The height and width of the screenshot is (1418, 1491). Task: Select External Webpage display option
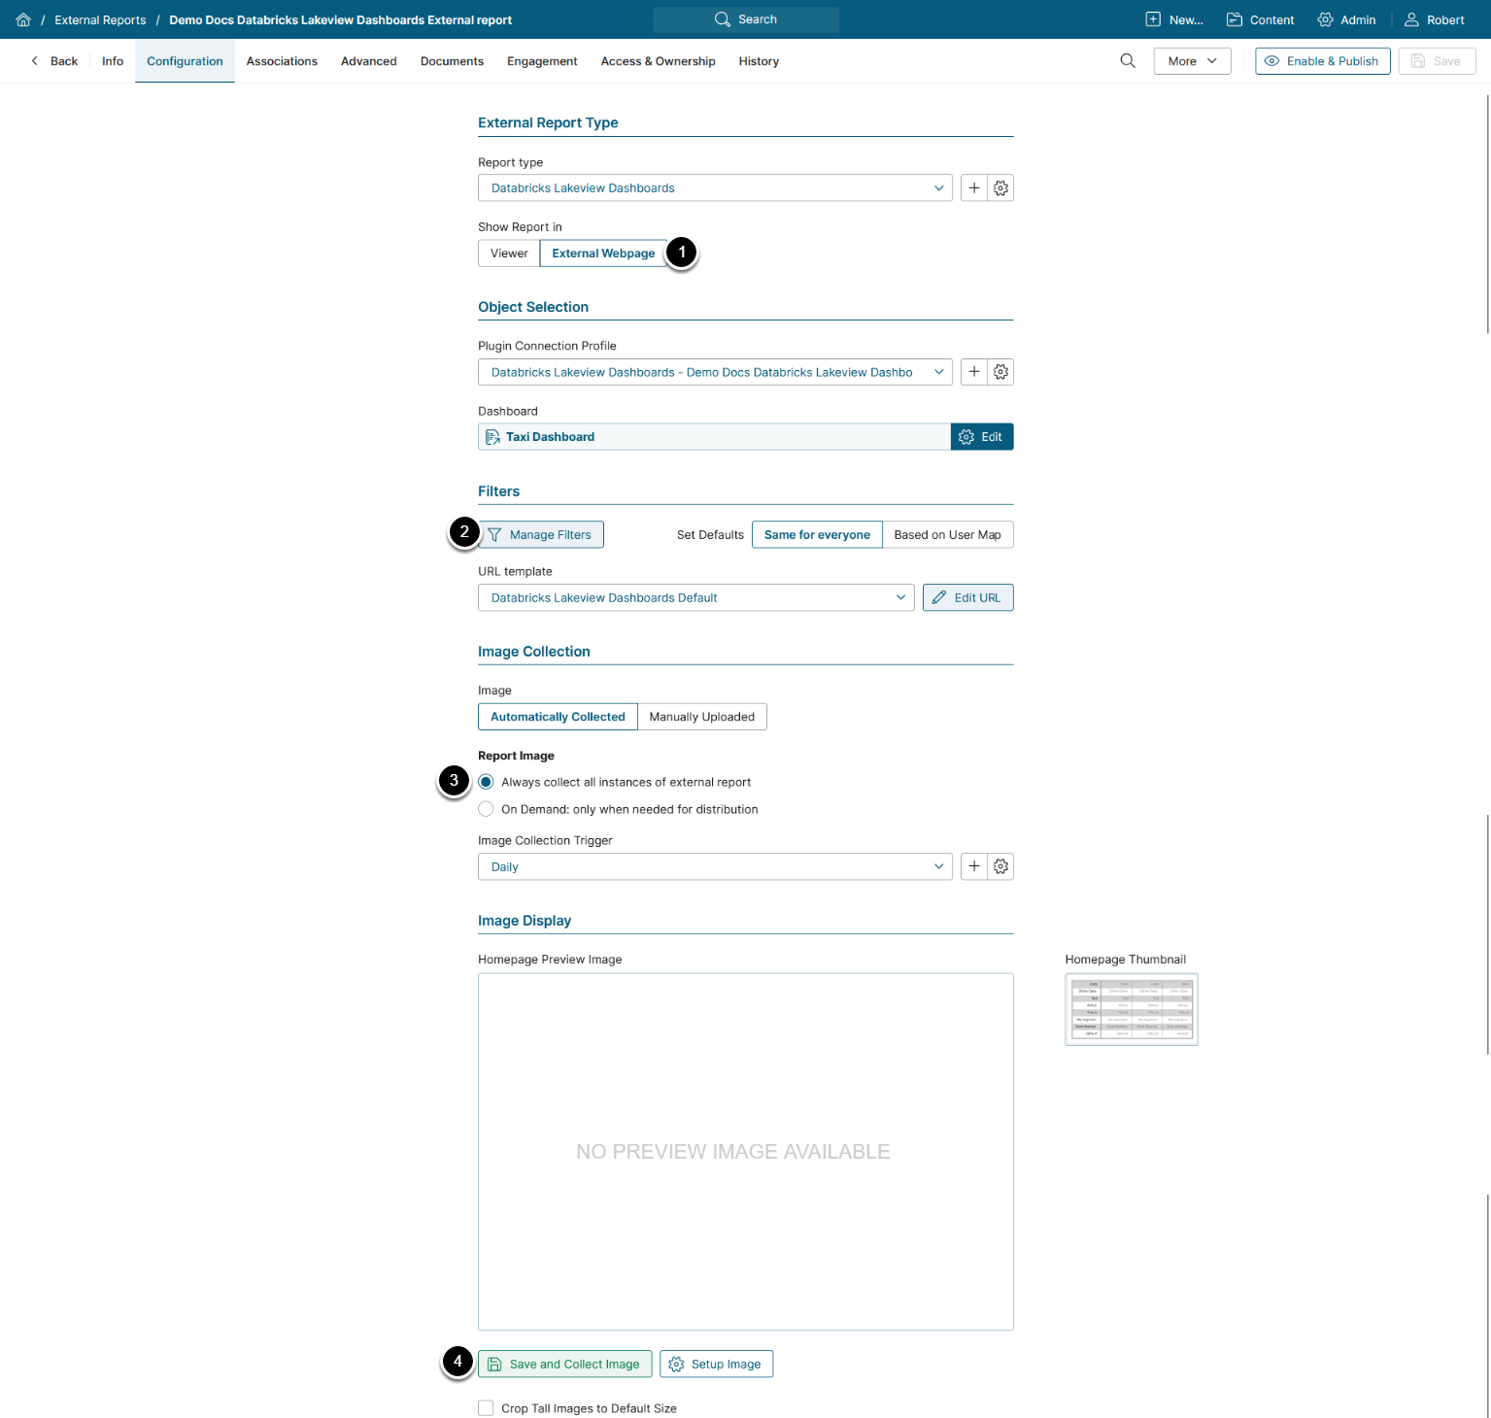click(603, 253)
